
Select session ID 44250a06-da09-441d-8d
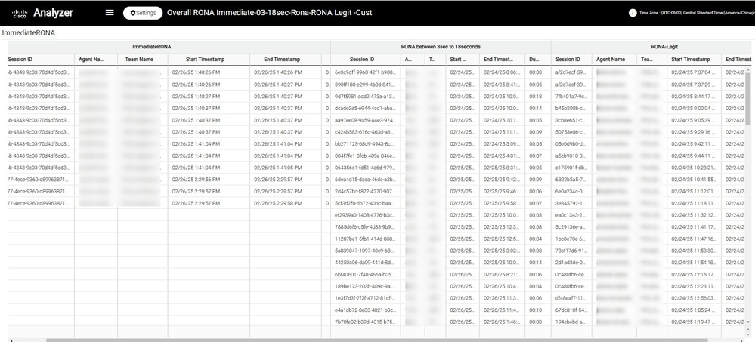click(364, 263)
